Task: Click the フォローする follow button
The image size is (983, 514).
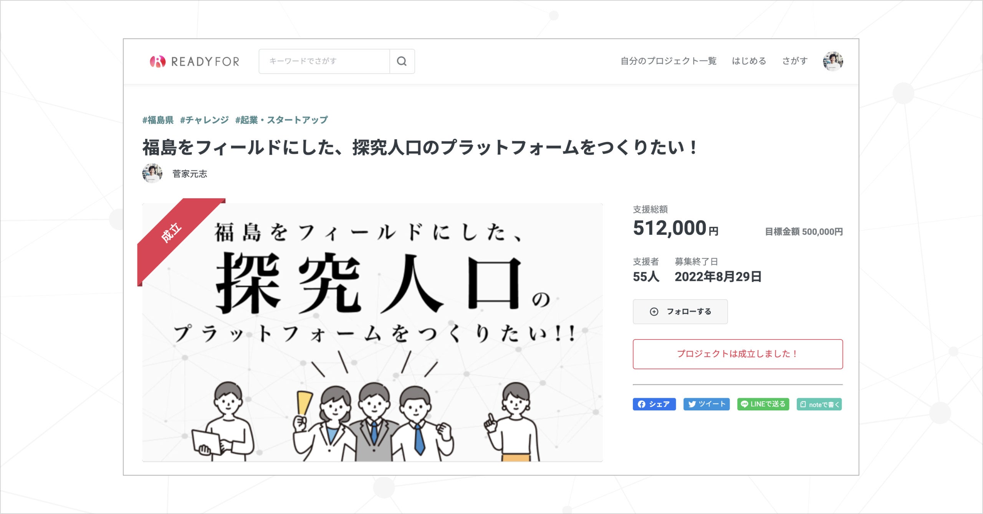Action: coord(680,311)
